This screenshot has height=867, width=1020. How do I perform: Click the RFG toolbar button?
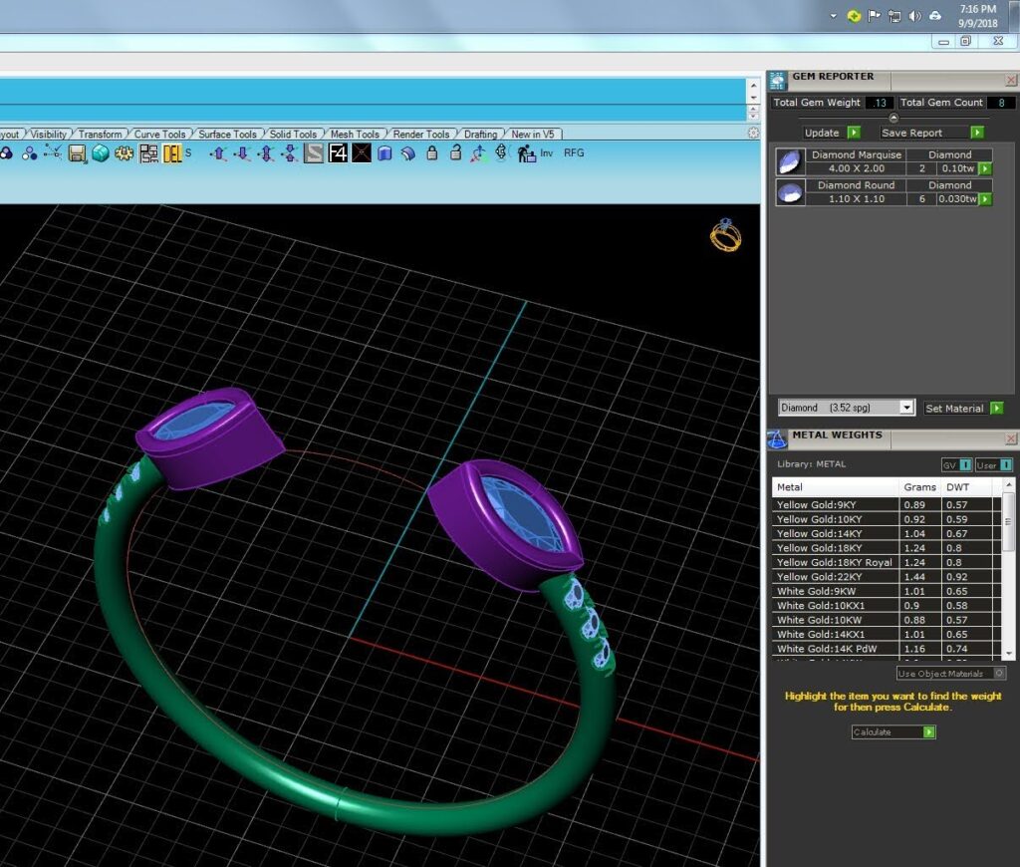(574, 152)
